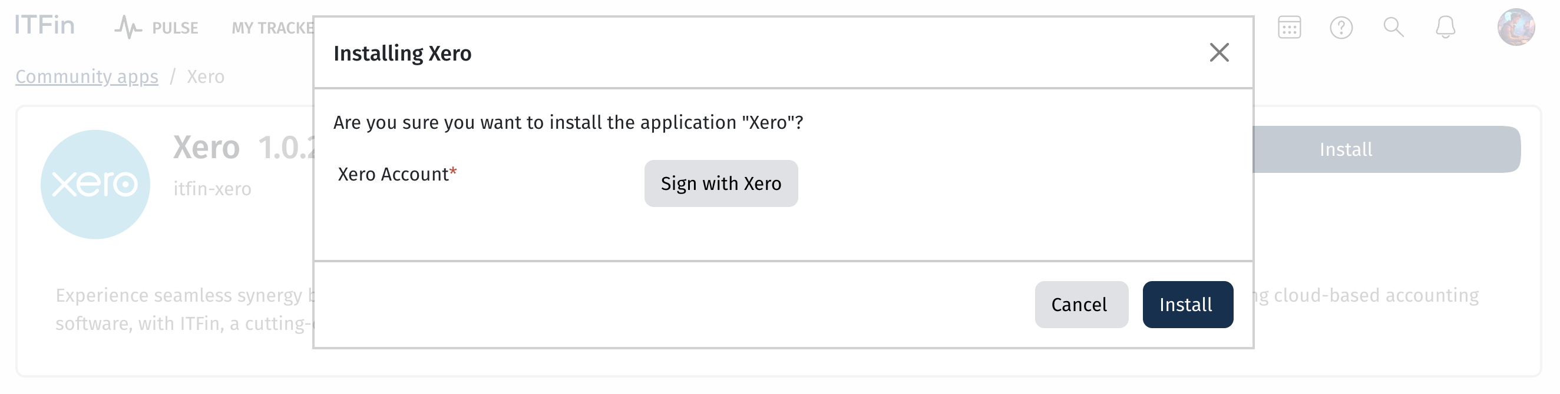Click the grey Install button behind dialog
This screenshot has width=1560, height=394.
tap(1386, 149)
